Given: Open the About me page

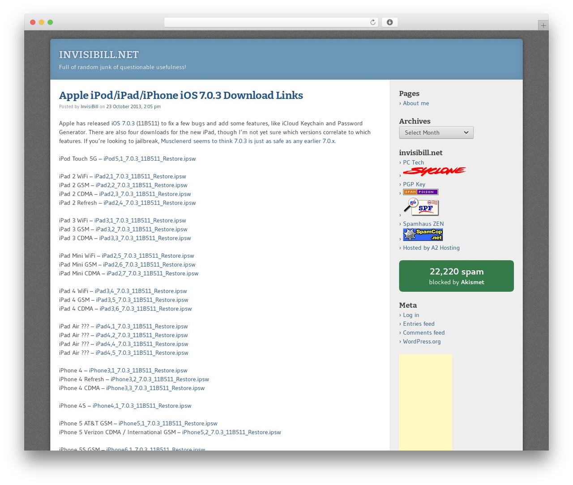Looking at the screenshot, I should [416, 103].
